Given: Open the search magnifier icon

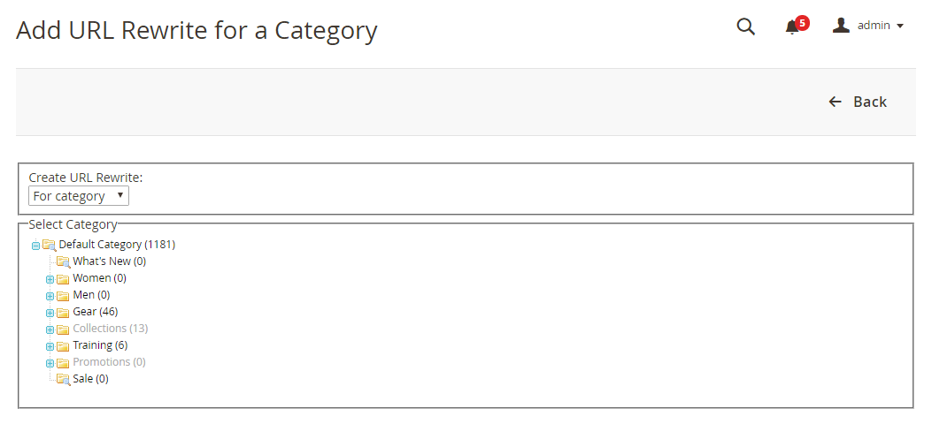Looking at the screenshot, I should [x=746, y=26].
